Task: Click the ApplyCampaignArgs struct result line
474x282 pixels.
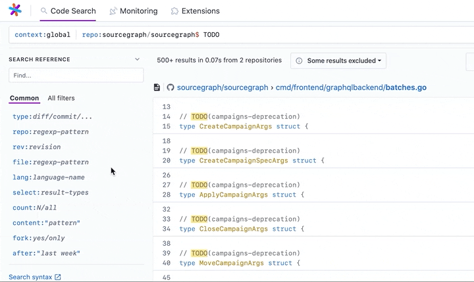Action: [x=242, y=195]
